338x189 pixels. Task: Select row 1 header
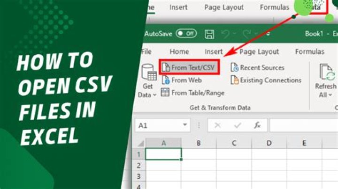138,154
